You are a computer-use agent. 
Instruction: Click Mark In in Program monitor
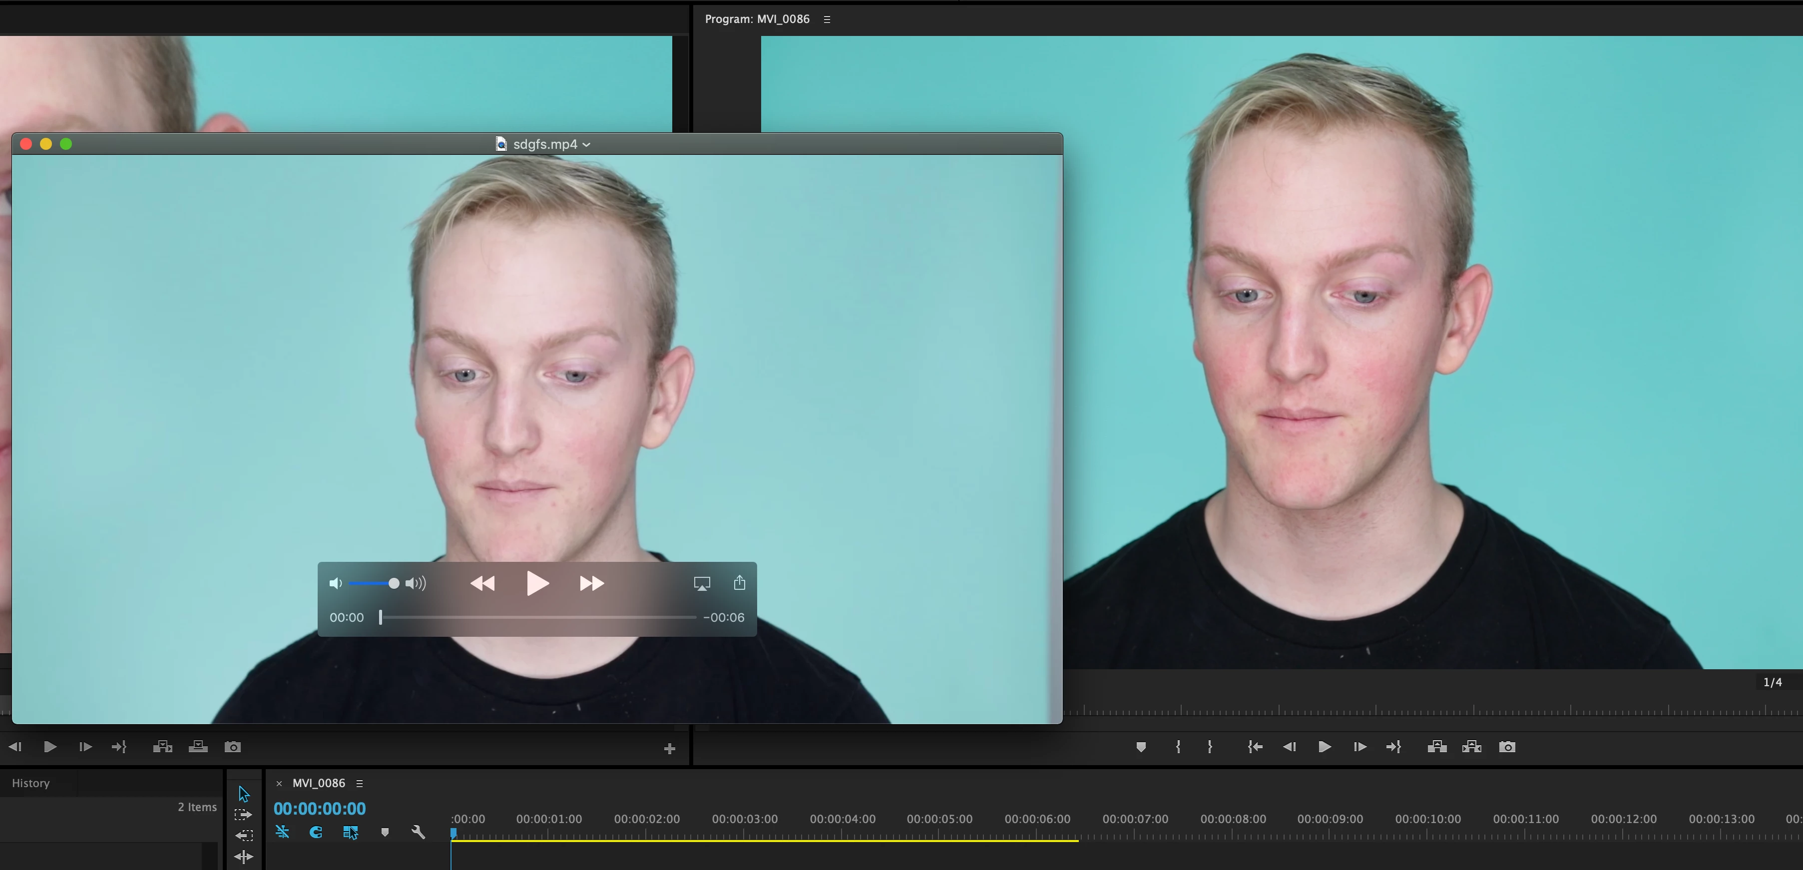(1178, 747)
